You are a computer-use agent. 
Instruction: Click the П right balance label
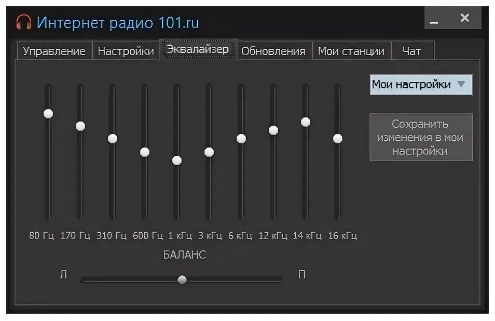point(302,274)
